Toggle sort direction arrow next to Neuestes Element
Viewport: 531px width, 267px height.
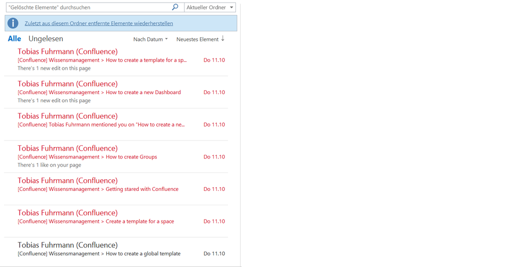pos(223,39)
